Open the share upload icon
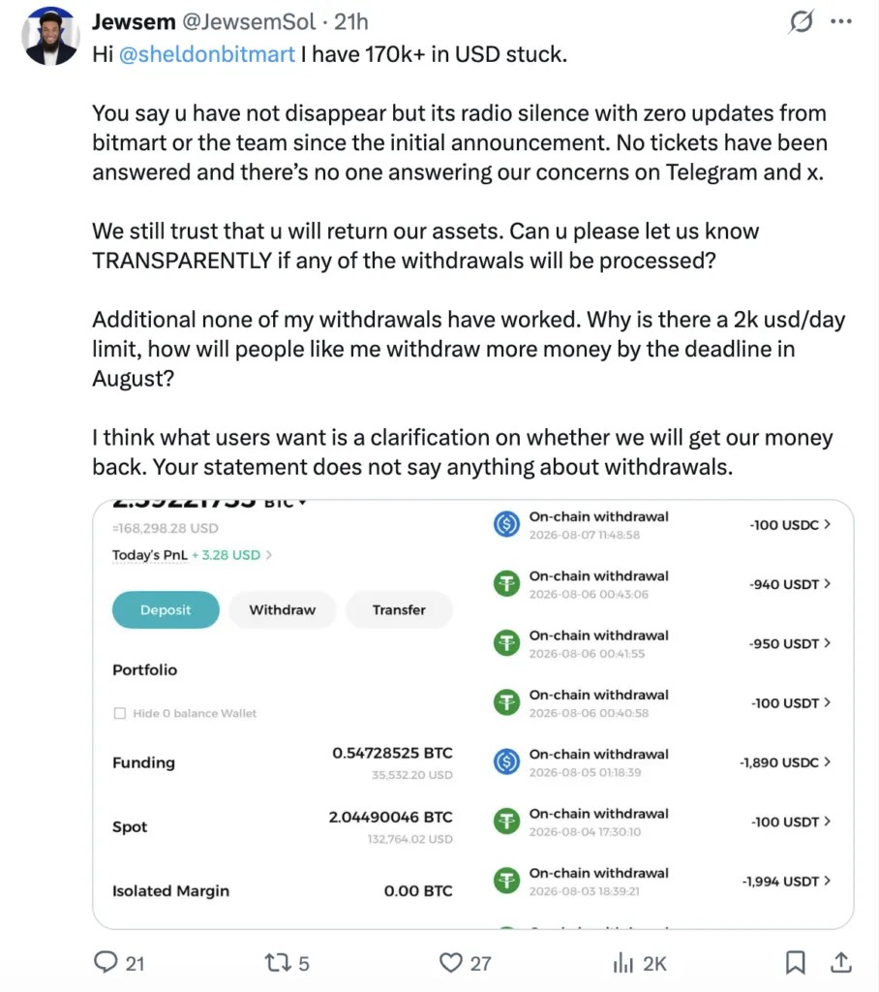 (x=840, y=962)
